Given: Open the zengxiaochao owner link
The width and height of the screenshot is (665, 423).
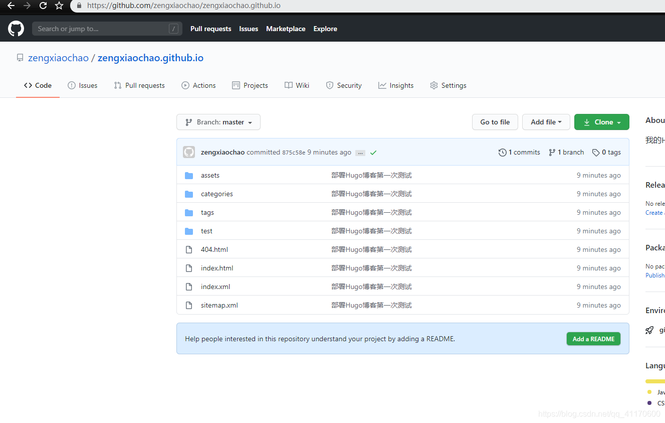Looking at the screenshot, I should click(x=58, y=58).
